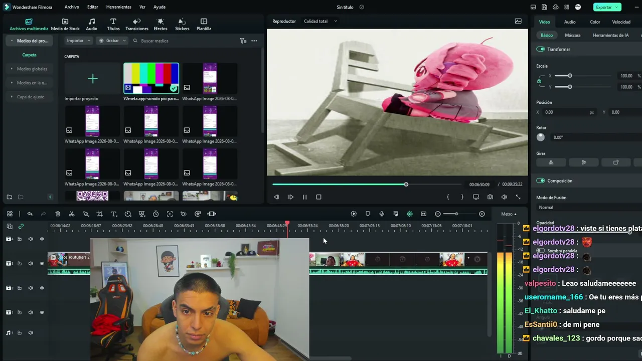642x361 pixels.
Task: Delete the selected clip with trash icon
Action: click(58, 214)
